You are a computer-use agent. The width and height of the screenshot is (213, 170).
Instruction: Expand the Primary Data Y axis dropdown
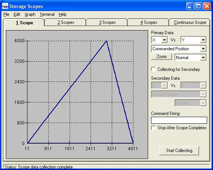point(203,40)
